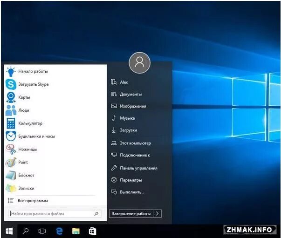This screenshot has width=281, height=238.
Task: Click the Люди text
Action: [x=24, y=110]
